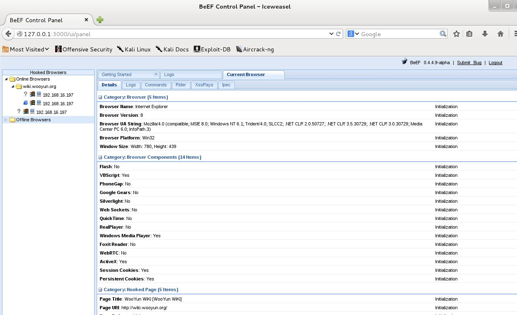The image size is (517, 315).
Task: Open the Kali Linux bookmark
Action: click(134, 49)
